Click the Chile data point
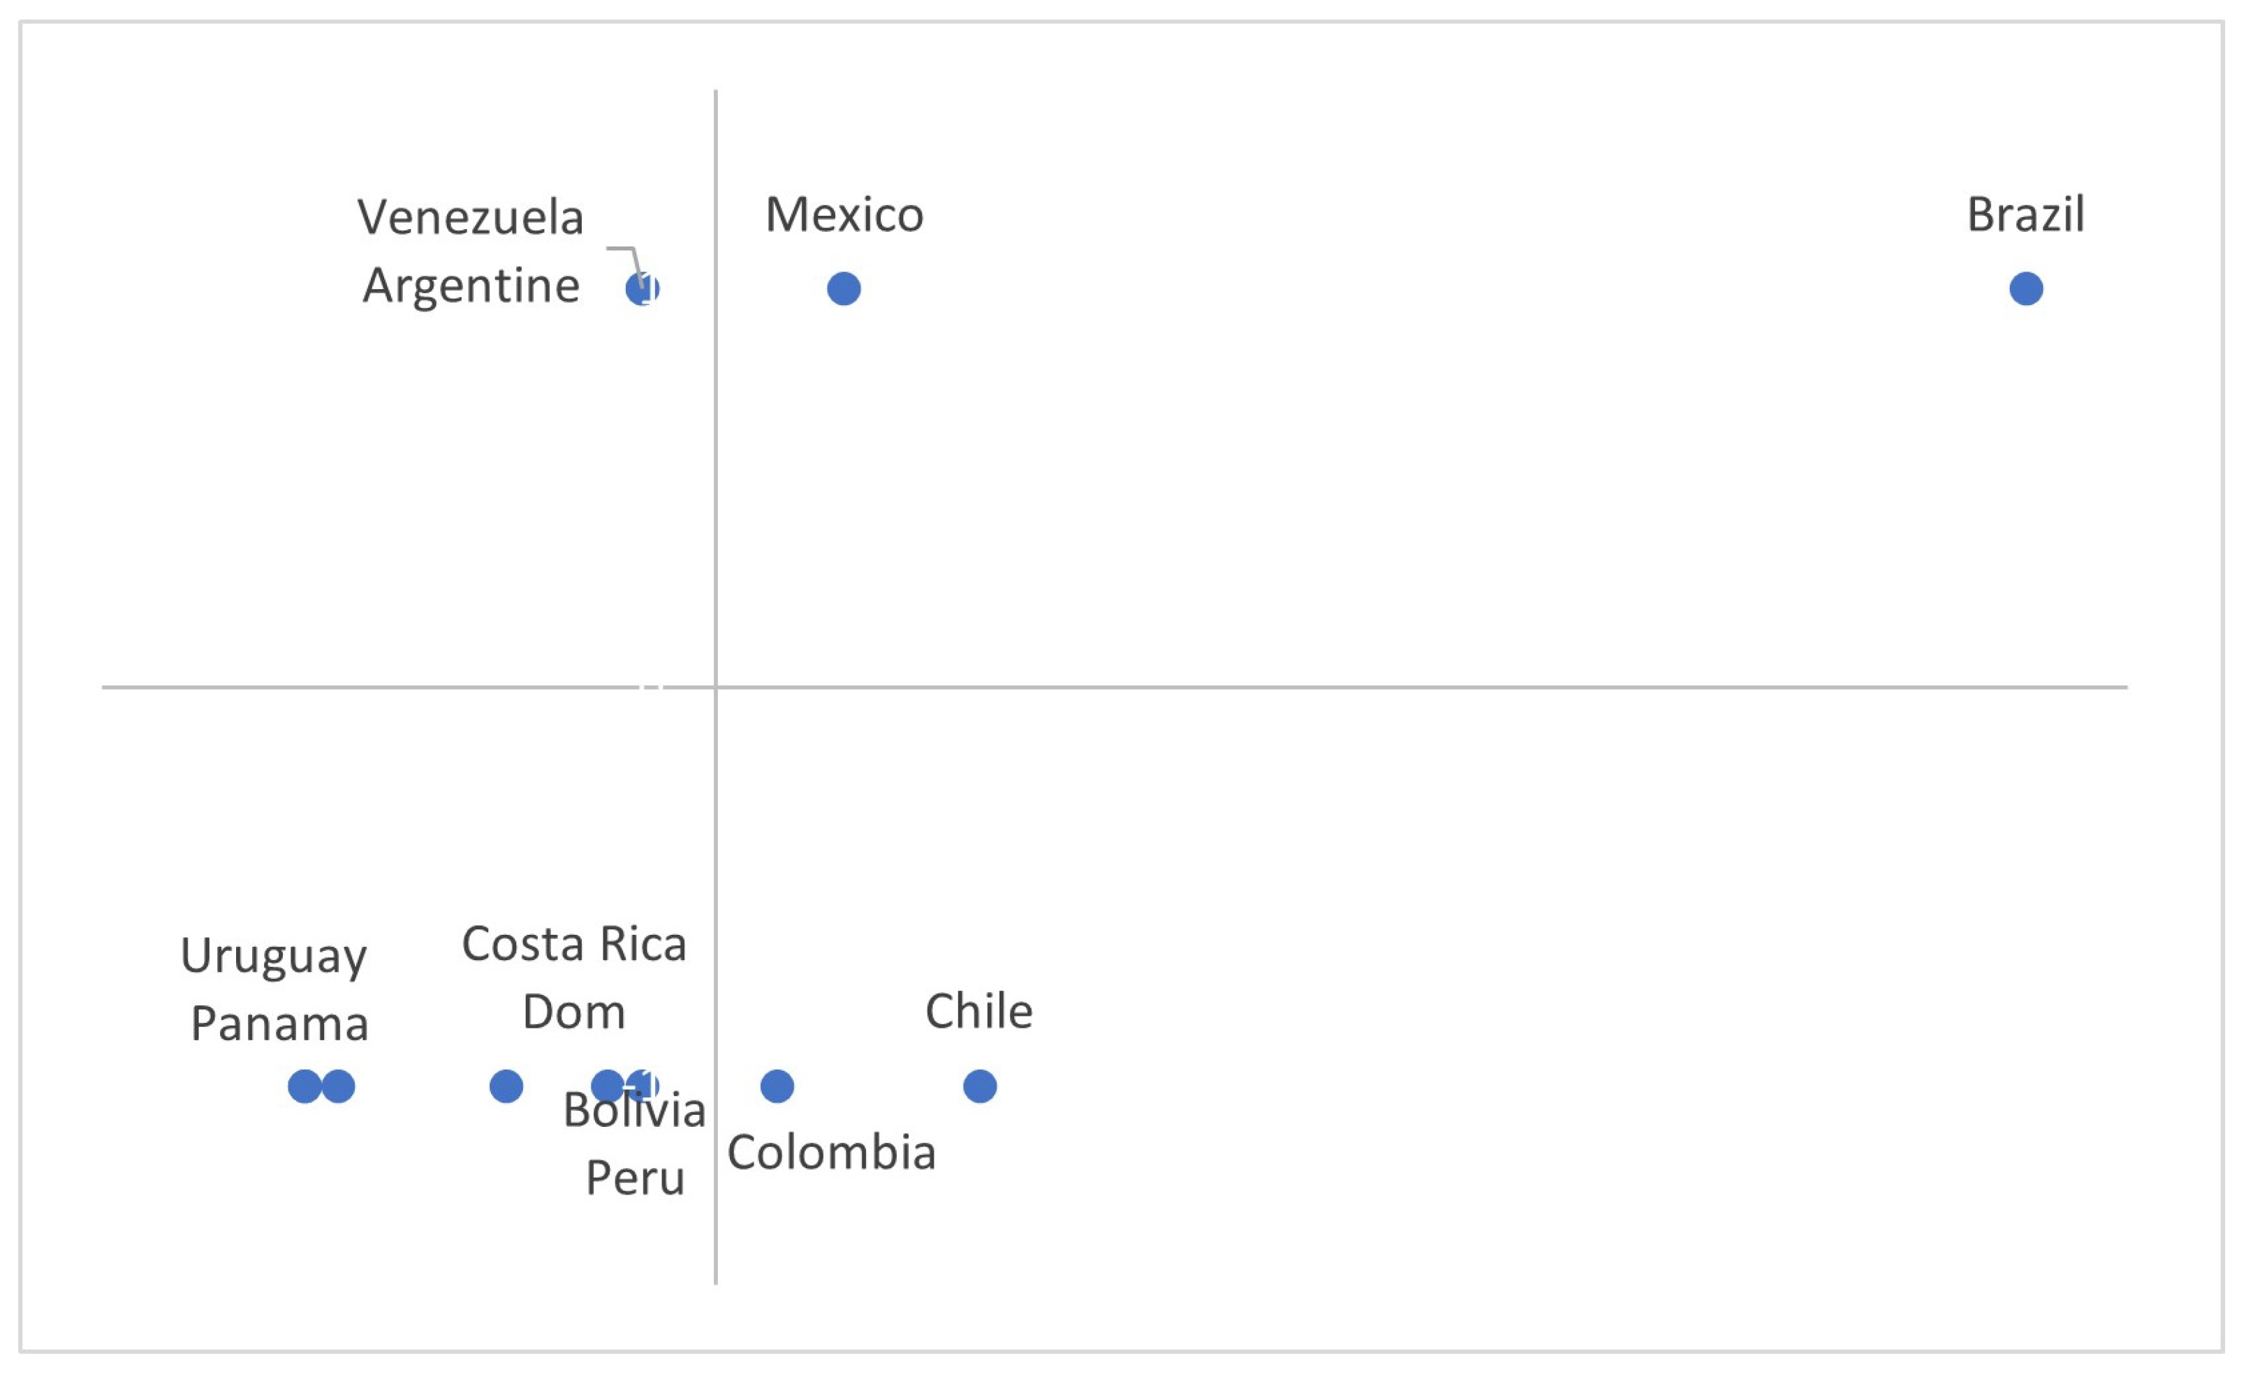The image size is (2244, 1374). [x=980, y=1086]
